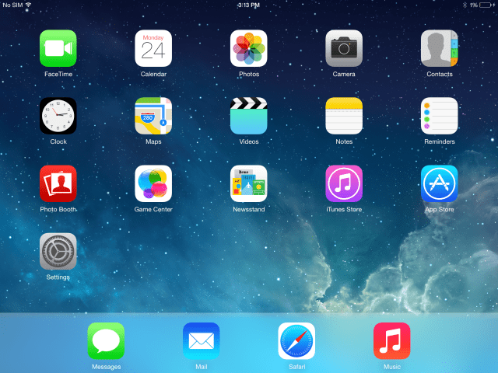The height and width of the screenshot is (373, 498).
Task: Open Music from the dock
Action: coord(392,341)
